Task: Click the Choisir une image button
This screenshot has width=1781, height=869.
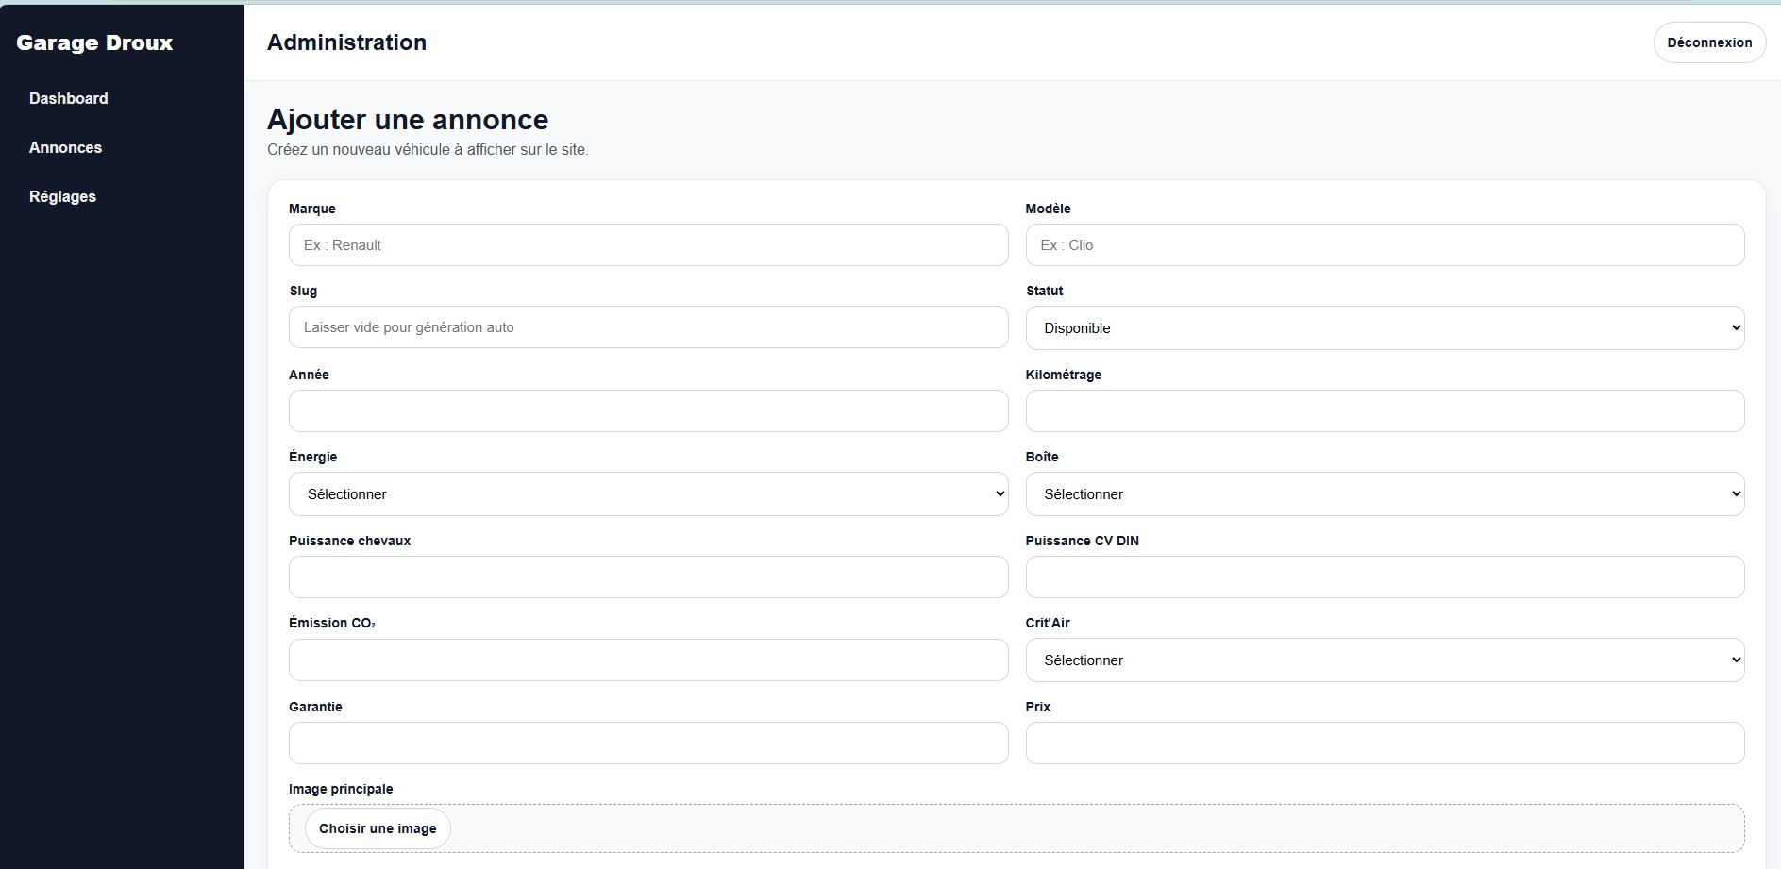Action: pos(378,828)
